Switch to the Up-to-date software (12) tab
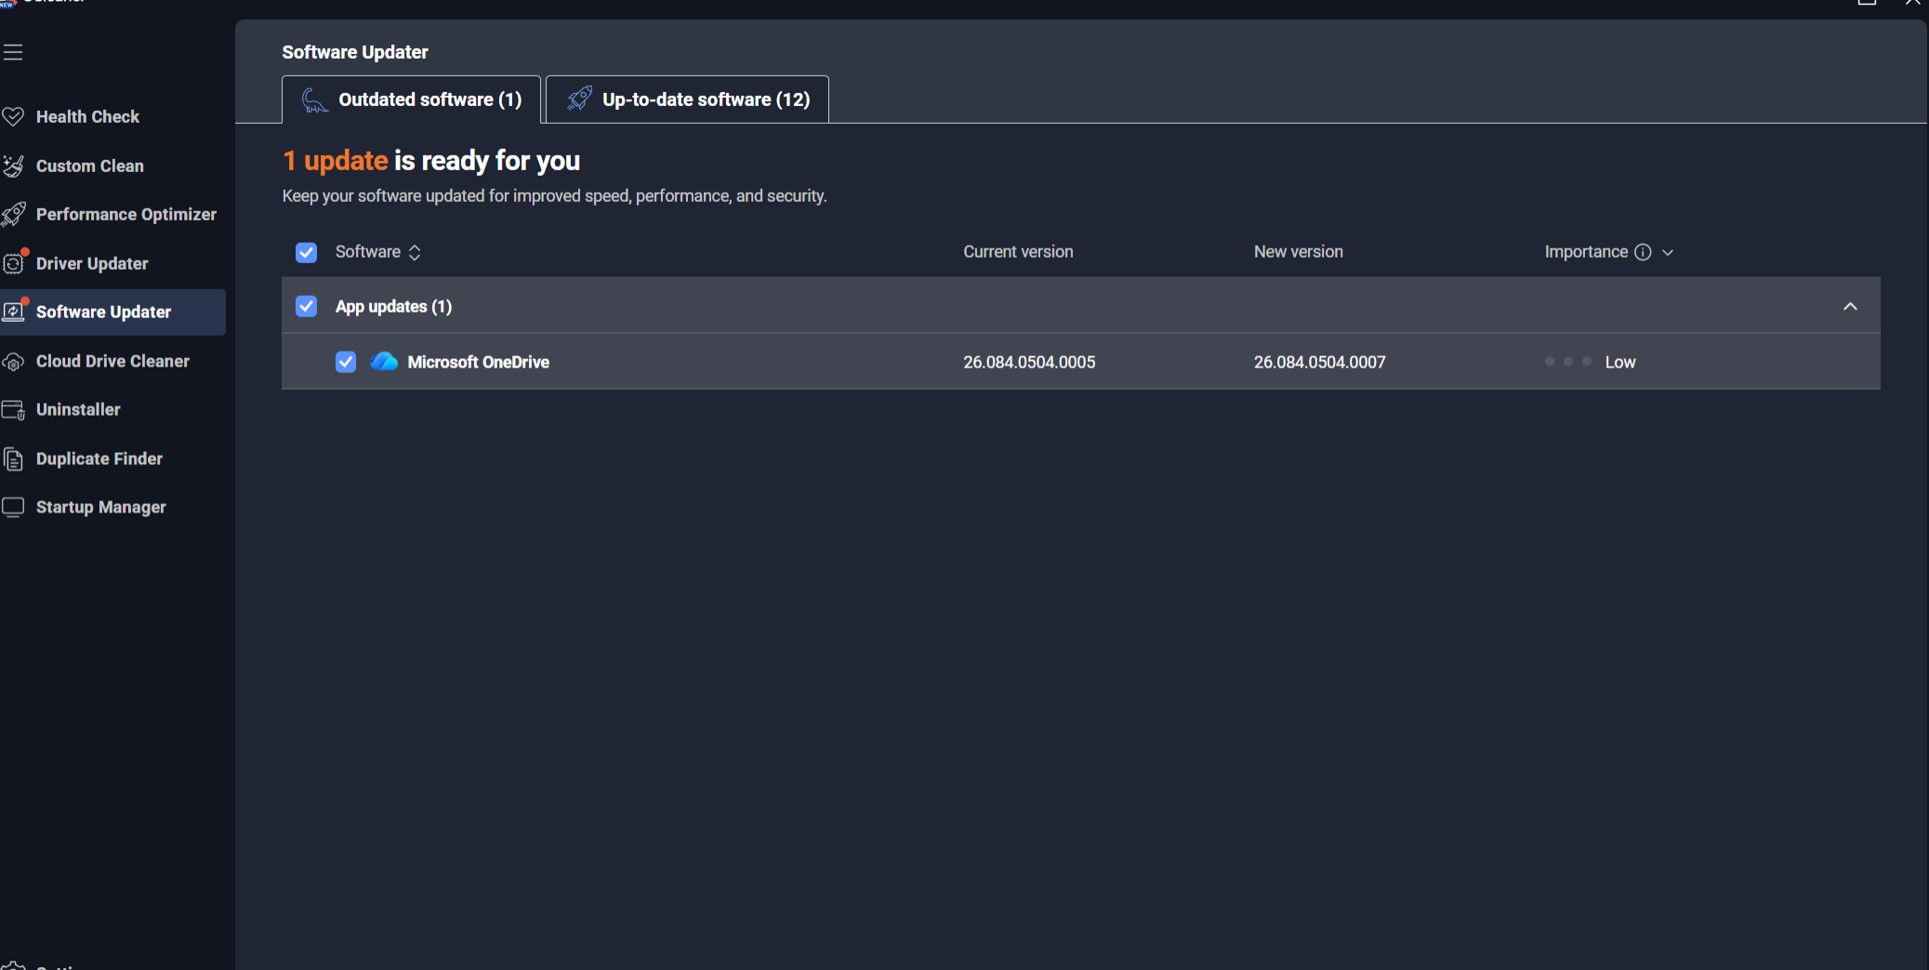This screenshot has width=1929, height=970. (687, 100)
